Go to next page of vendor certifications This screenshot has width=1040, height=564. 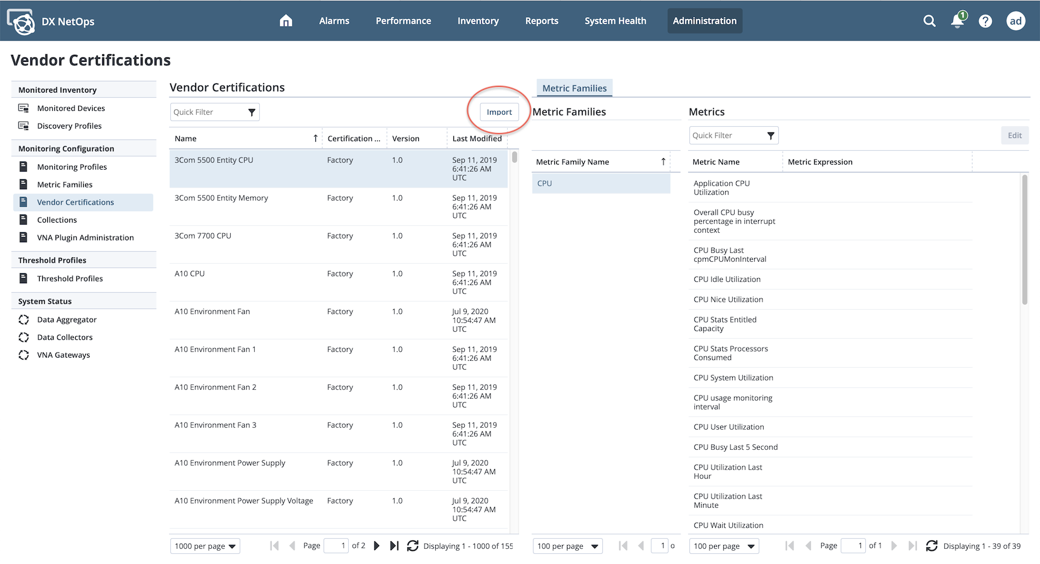click(377, 546)
